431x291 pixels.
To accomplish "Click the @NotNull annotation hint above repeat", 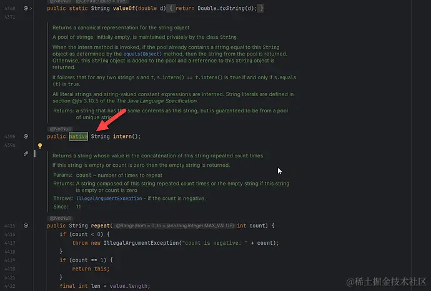I will [x=60, y=218].
